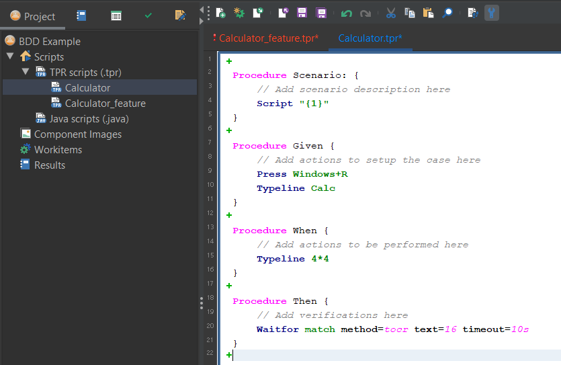Select Results item in project tree
Viewport: 561px width, 365px height.
[x=50, y=165]
